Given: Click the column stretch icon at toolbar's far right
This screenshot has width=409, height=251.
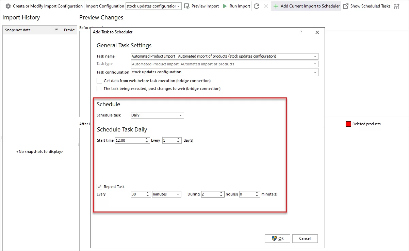Looking at the screenshot, I should [x=397, y=6].
